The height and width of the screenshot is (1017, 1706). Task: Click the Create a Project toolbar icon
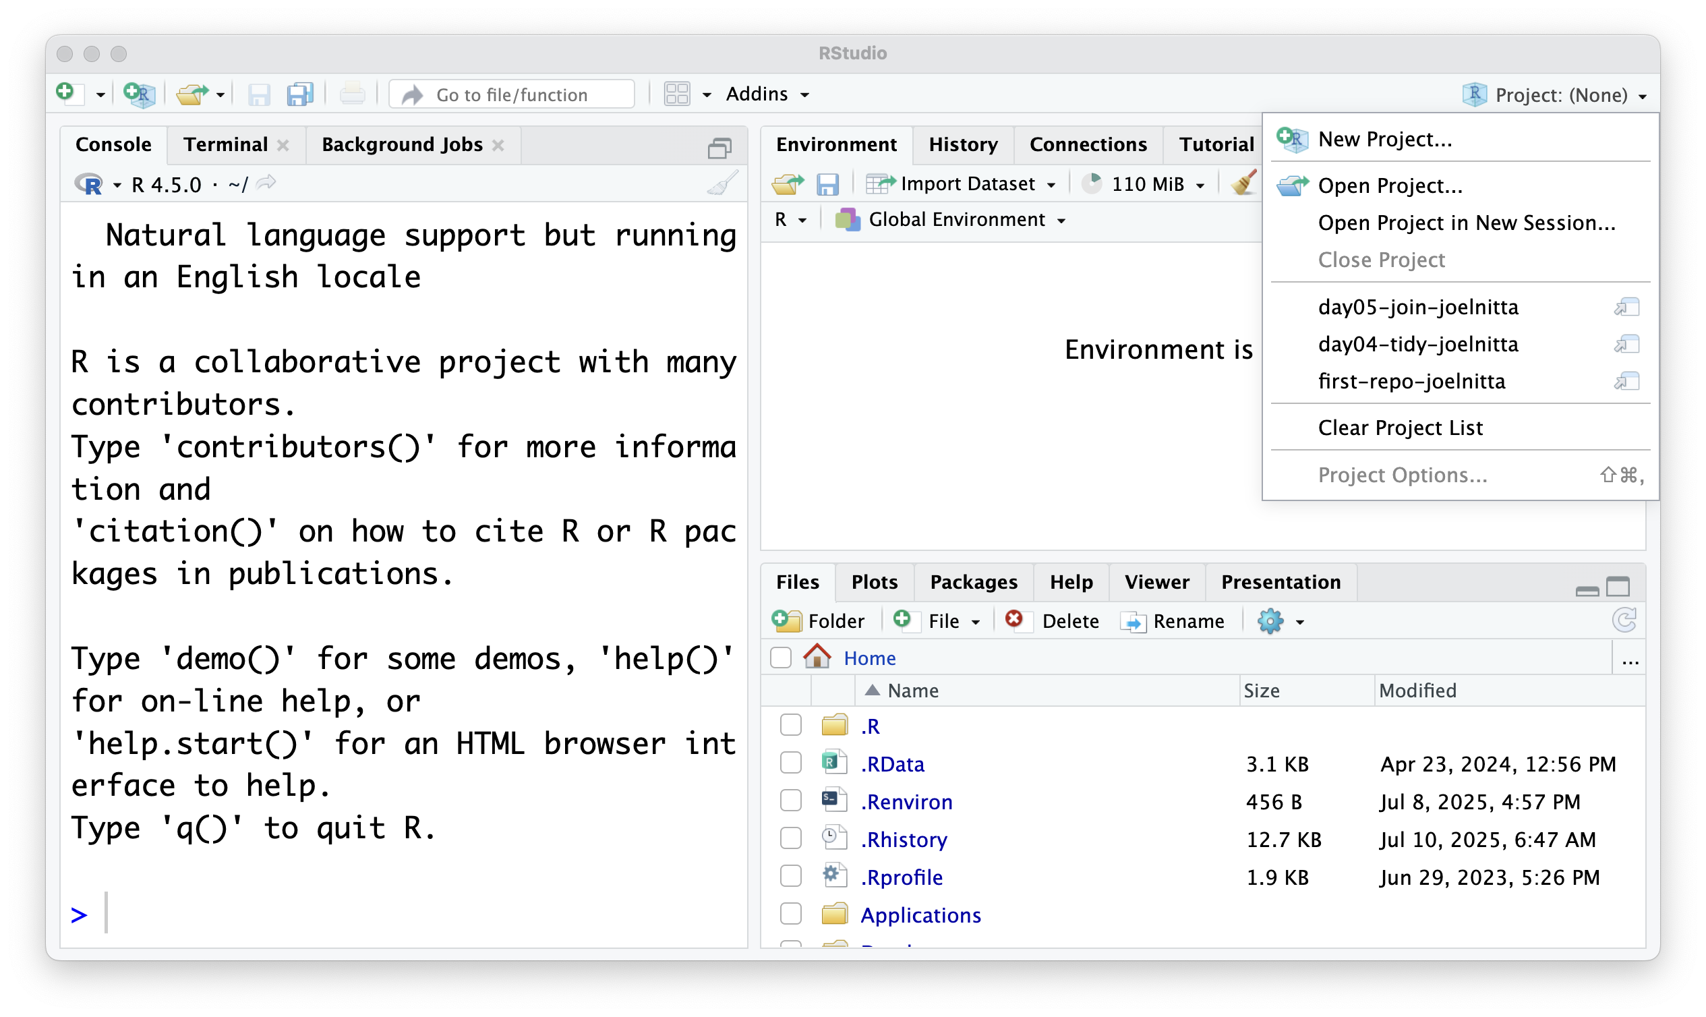(x=139, y=94)
